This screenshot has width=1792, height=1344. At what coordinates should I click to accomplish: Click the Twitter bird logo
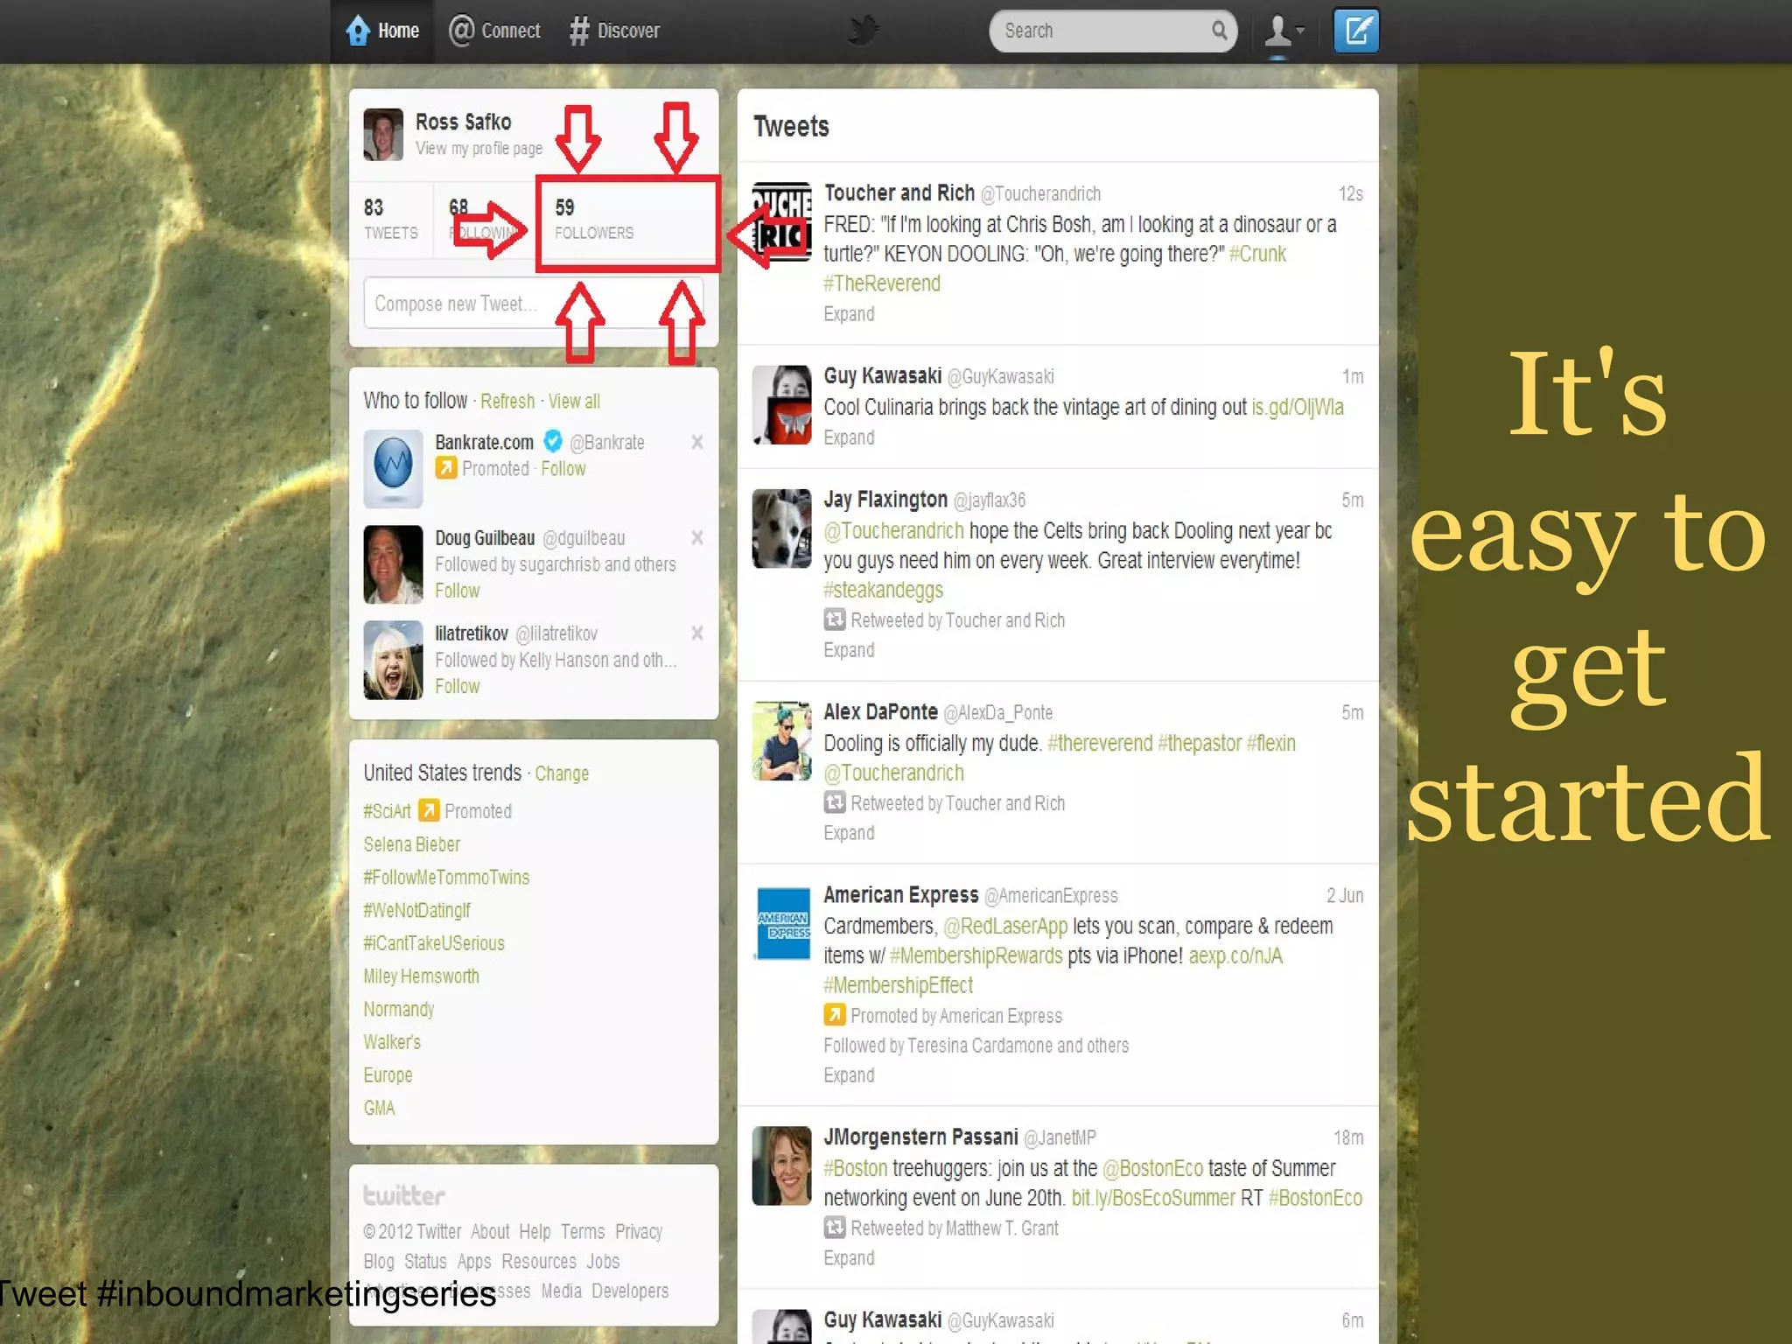tap(863, 31)
